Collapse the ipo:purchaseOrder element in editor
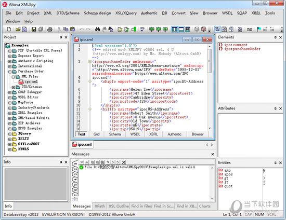 (x=90, y=62)
